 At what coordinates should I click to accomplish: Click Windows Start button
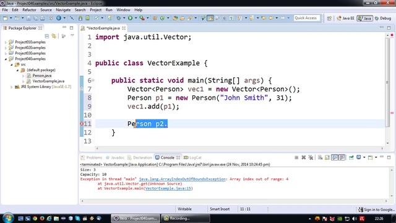tap(8, 218)
